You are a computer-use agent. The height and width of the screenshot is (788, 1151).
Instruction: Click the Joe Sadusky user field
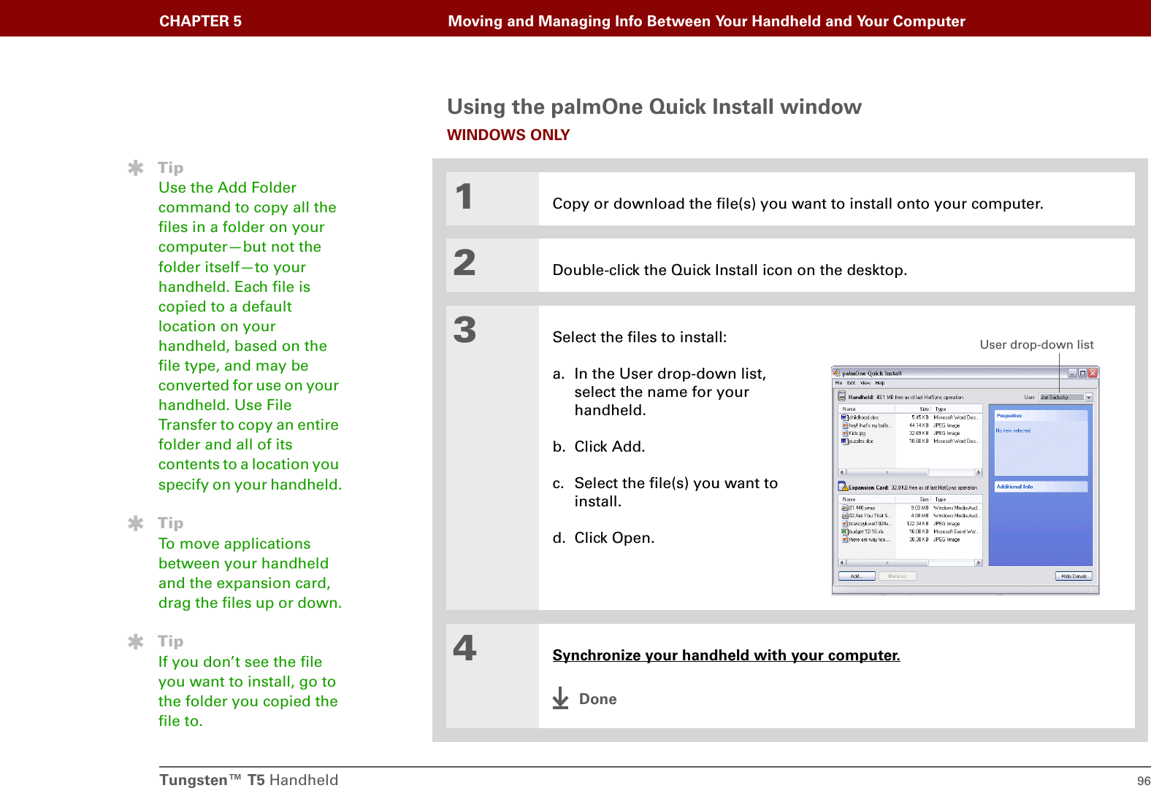(x=1062, y=397)
